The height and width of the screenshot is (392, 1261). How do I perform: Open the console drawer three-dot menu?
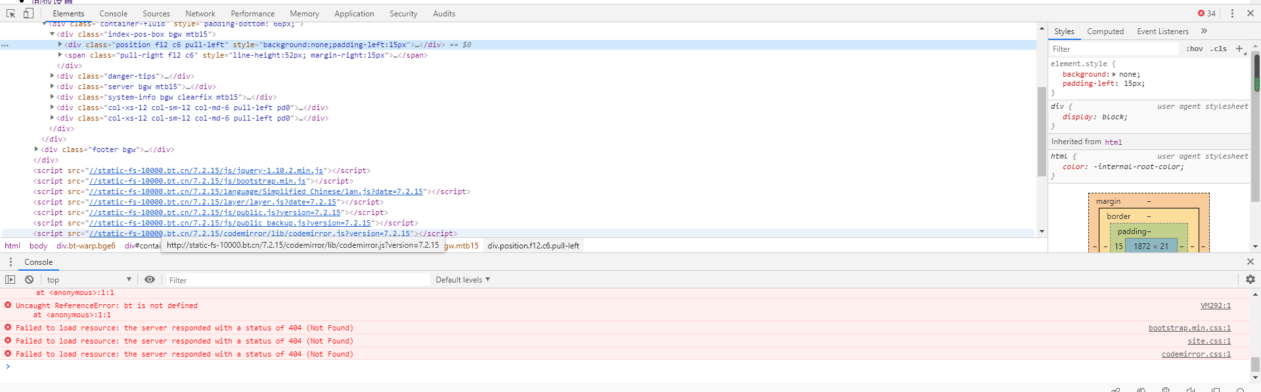coord(11,262)
